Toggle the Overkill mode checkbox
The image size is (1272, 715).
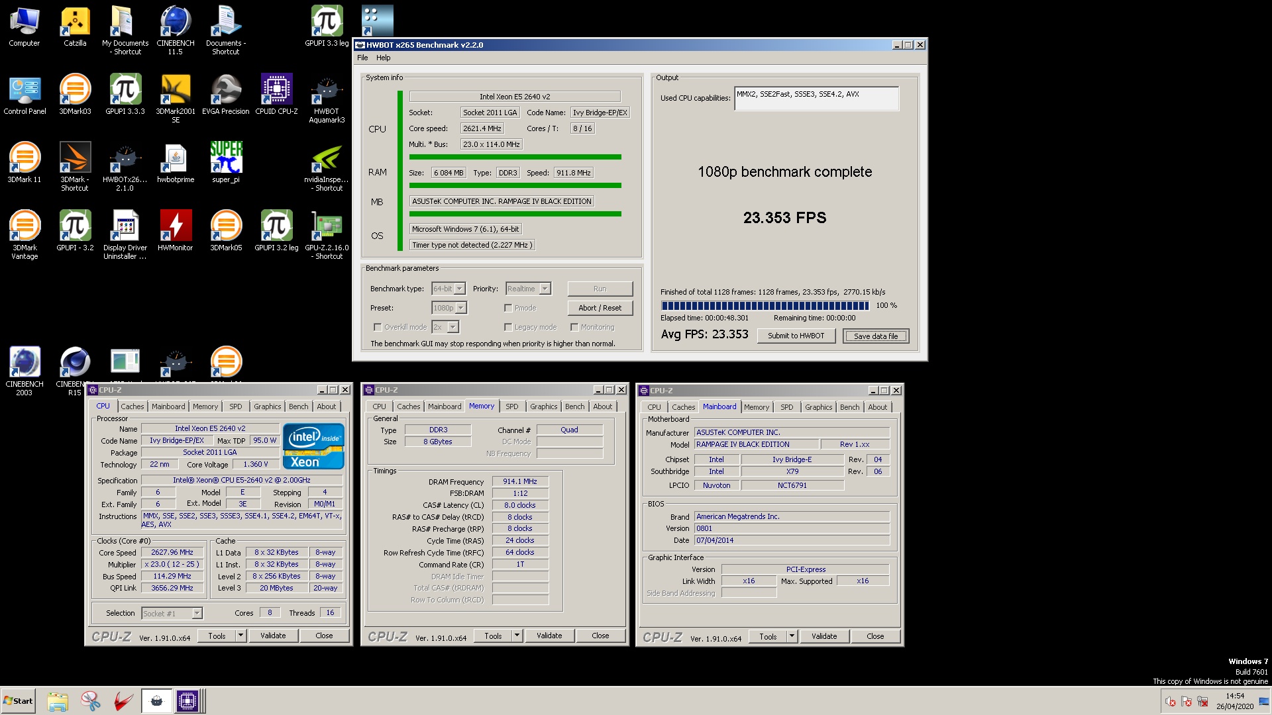(x=378, y=327)
